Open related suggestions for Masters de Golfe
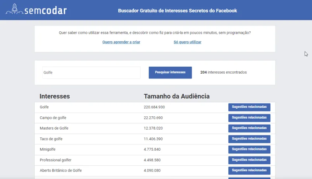This screenshot has height=179, width=312. [x=249, y=128]
